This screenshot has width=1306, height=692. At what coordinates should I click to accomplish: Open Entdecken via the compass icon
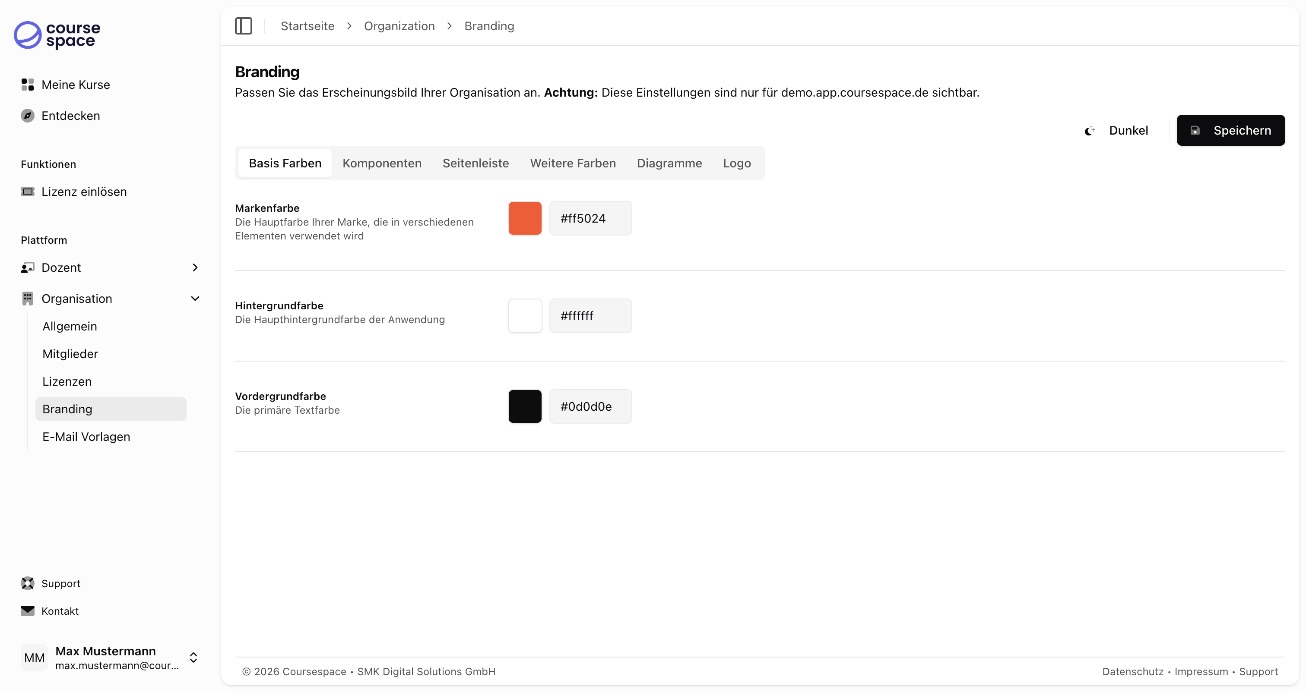coord(27,116)
